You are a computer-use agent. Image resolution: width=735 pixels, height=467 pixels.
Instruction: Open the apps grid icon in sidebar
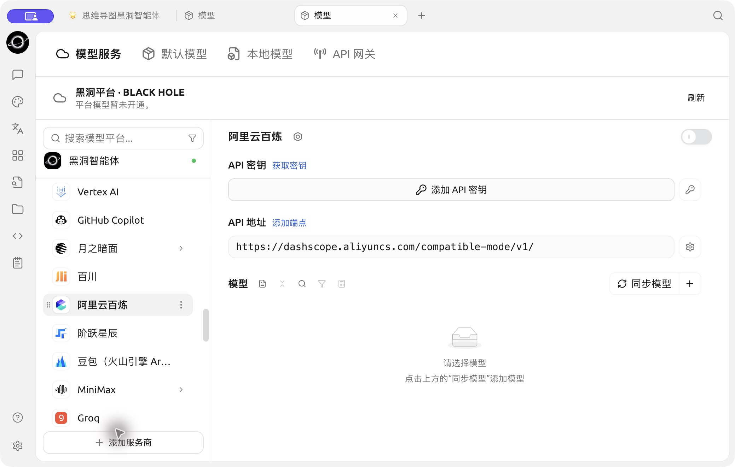(x=18, y=155)
